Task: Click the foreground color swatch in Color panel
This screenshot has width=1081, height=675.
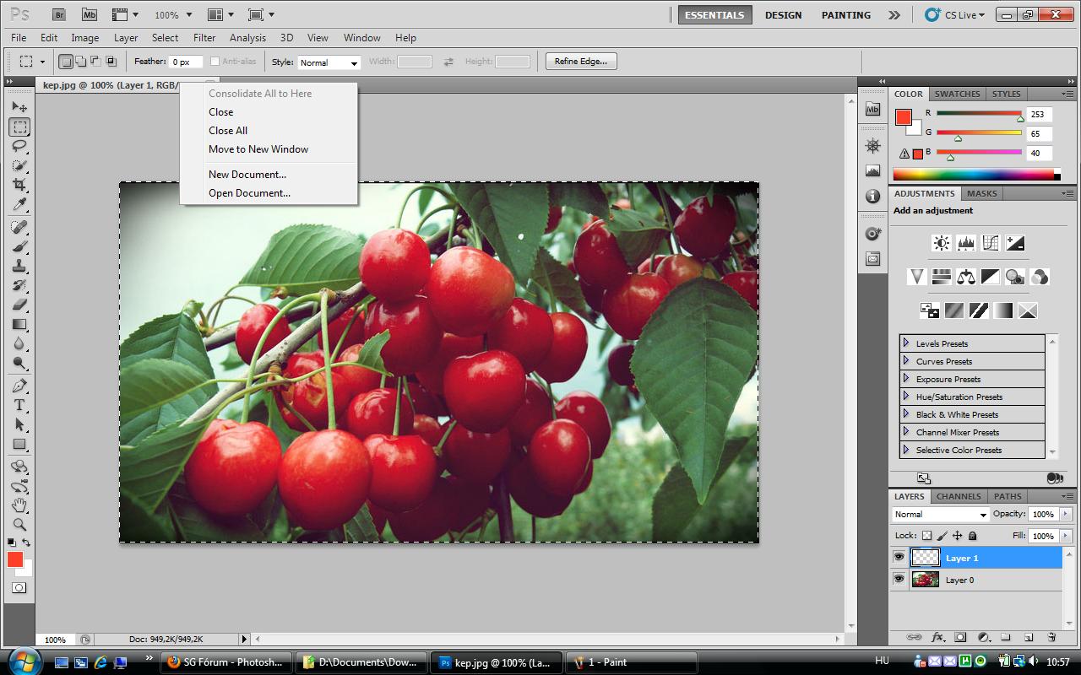Action: pyautogui.click(x=903, y=117)
